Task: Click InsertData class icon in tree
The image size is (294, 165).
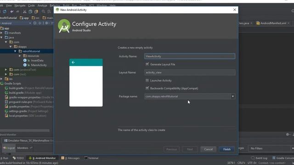Action: (x=25, y=60)
